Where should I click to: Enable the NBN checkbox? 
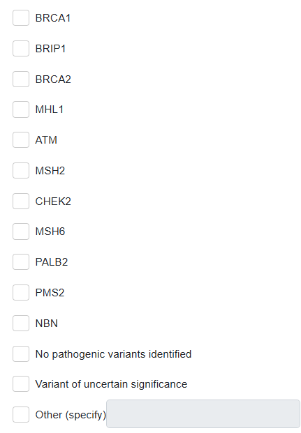(21, 324)
